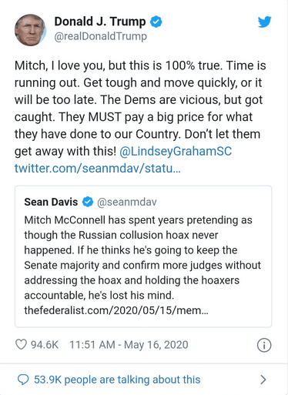Click the speech bubble reply icon
Viewport: 288px width, 395px height.
[23, 380]
